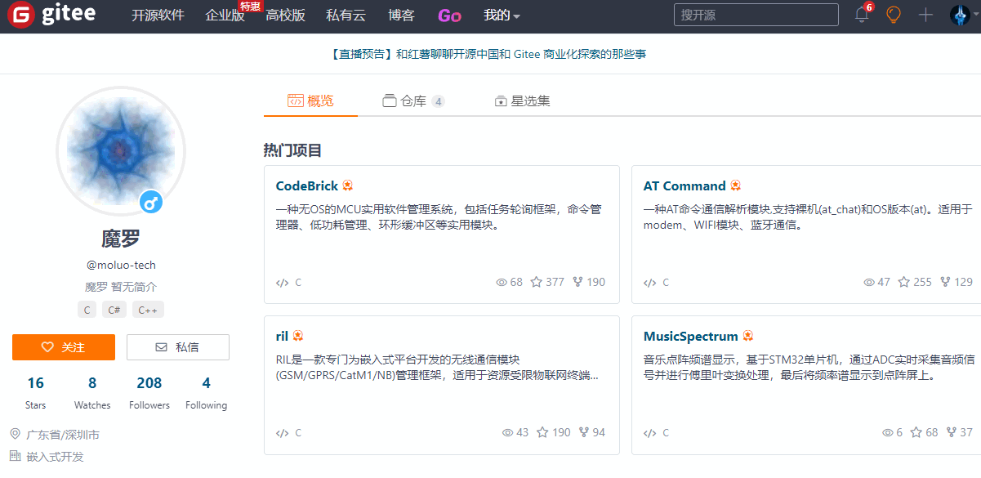Click the lightbulb tips icon
981x478 pixels.
pos(894,15)
